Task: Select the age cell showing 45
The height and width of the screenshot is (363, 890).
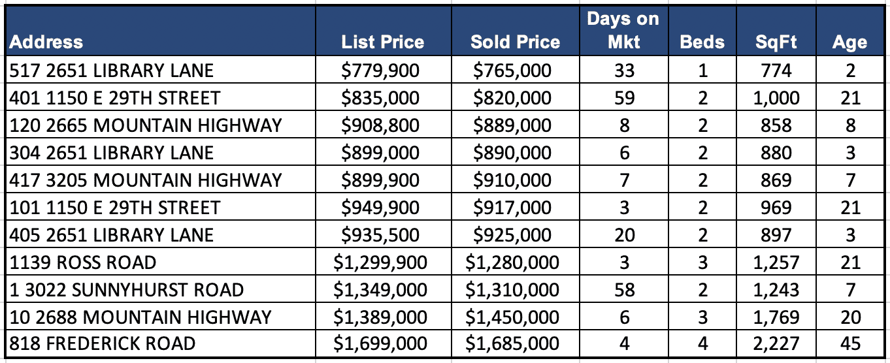Action: [849, 343]
